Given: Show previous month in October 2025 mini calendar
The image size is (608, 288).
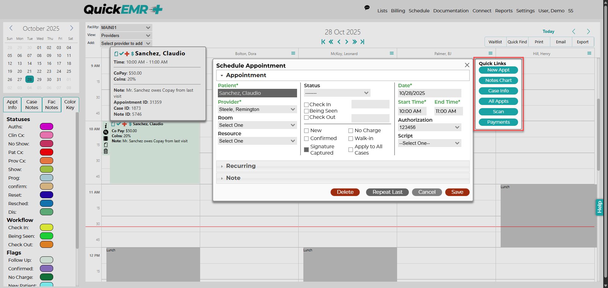Looking at the screenshot, I should (11, 28).
